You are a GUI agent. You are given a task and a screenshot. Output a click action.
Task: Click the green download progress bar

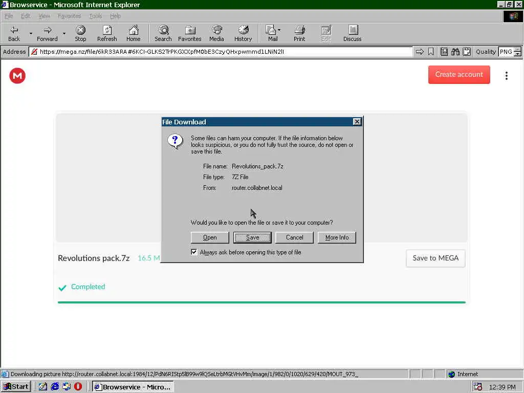pos(261,302)
